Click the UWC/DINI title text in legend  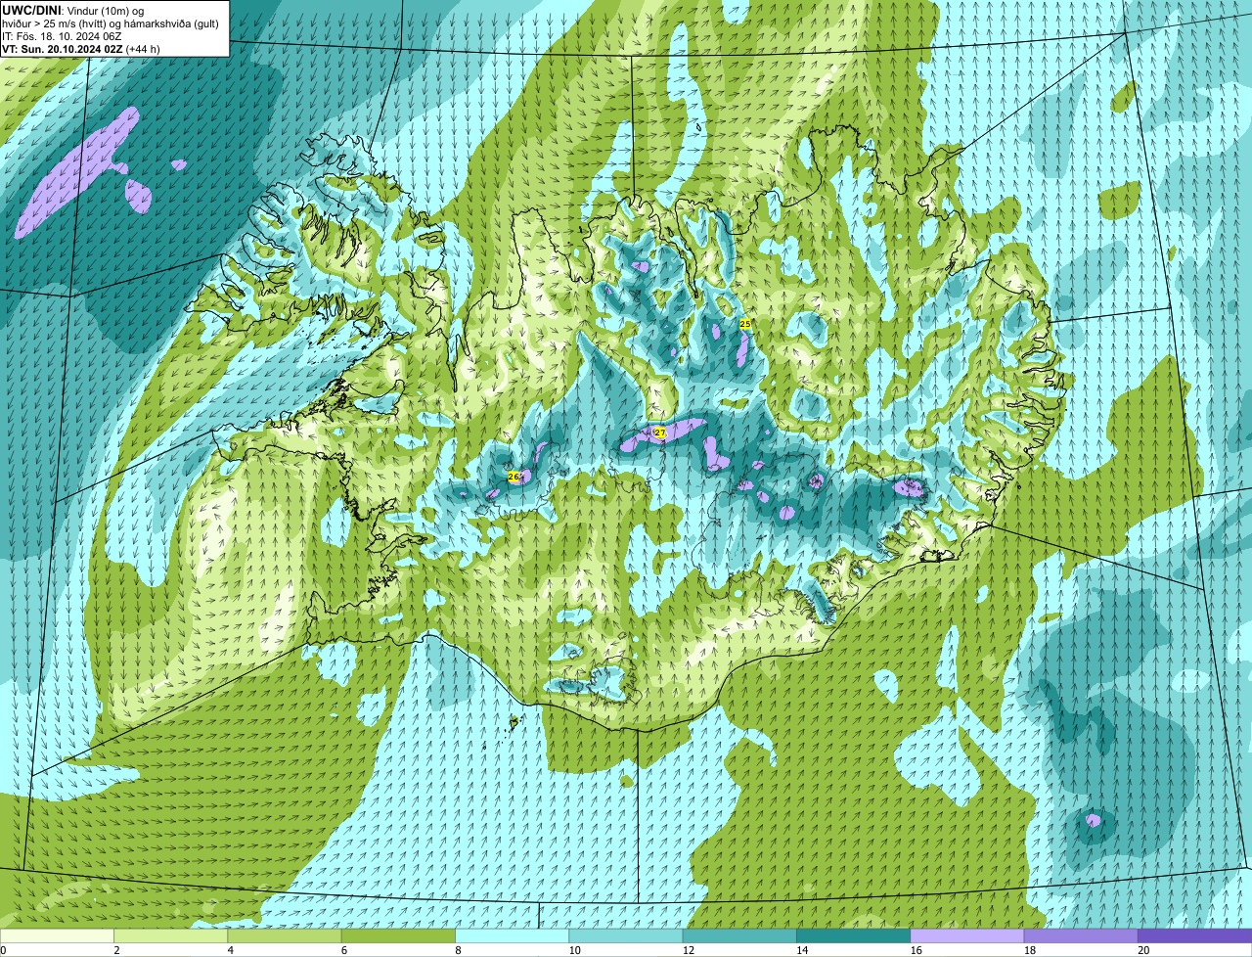tap(32, 10)
